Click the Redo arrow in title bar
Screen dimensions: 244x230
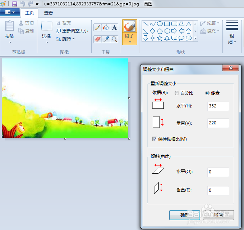[31, 4]
